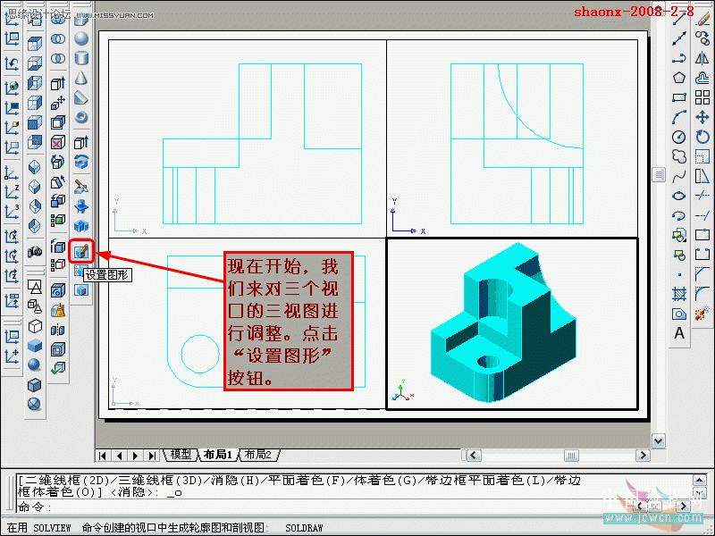
Task: Select the Arc draw tool
Action: pos(679,117)
